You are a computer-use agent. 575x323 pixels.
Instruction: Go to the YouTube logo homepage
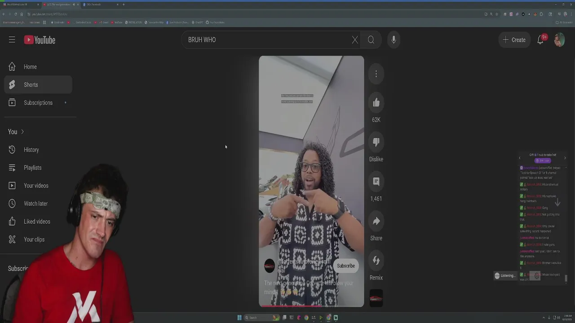click(x=40, y=40)
